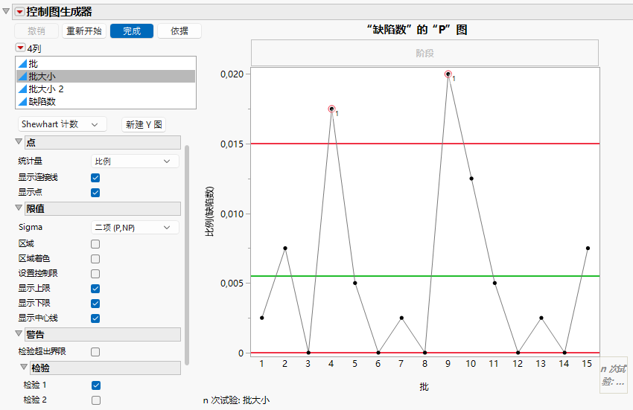Check the 检验 2 checkbox
633x410 pixels.
[x=95, y=400]
